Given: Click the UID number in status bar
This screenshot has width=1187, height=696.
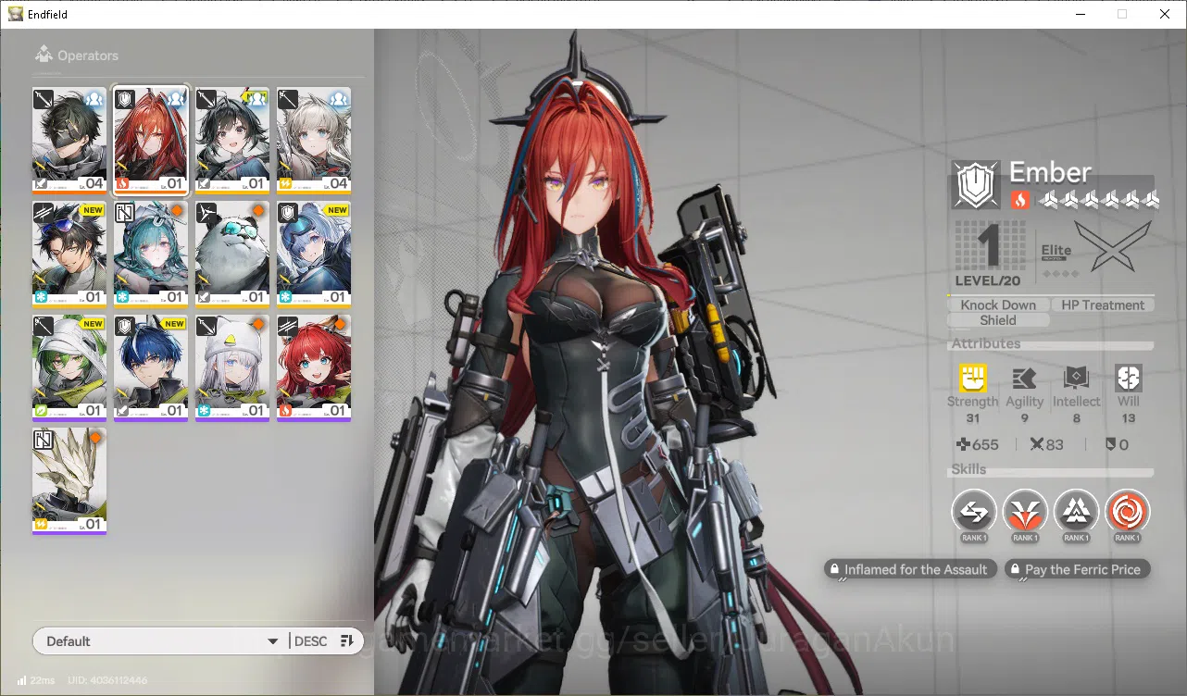Looking at the screenshot, I should [107, 680].
